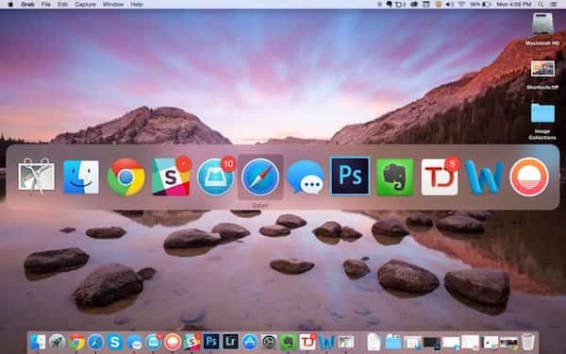
Task: Choose Chrome in the app switcher
Action: point(125,177)
